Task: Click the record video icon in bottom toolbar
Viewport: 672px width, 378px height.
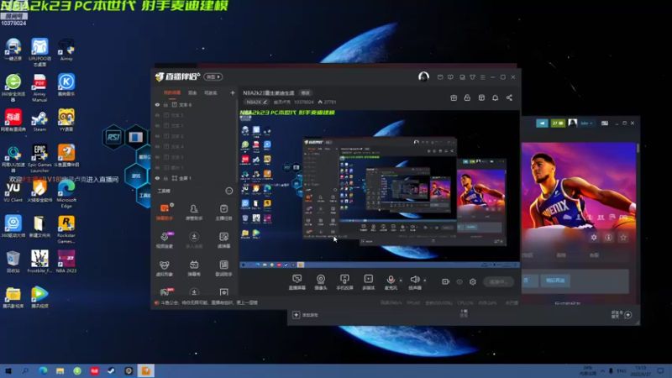Action: (446, 281)
